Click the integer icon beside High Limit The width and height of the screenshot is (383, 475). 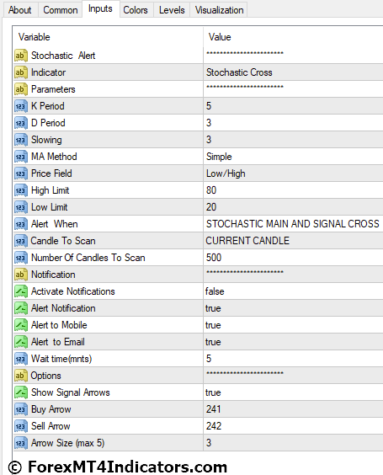[x=21, y=190]
